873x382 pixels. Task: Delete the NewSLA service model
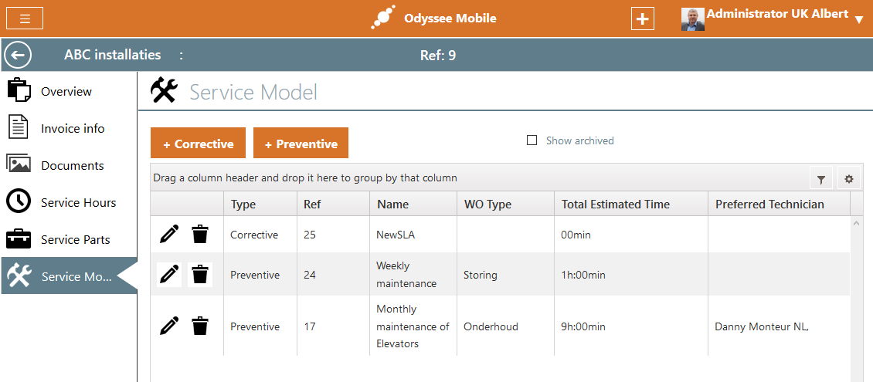click(200, 235)
